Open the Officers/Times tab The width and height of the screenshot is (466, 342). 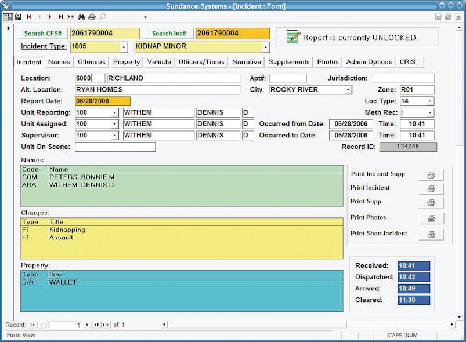click(x=201, y=62)
